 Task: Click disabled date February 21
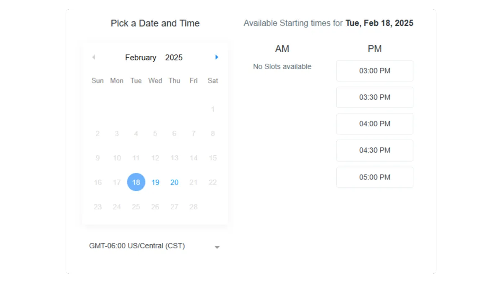coord(193,182)
